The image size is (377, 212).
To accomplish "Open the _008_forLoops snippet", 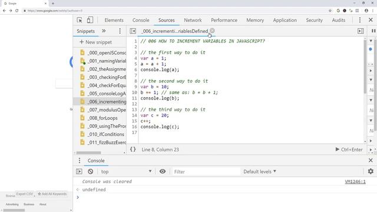I will 99,118.
